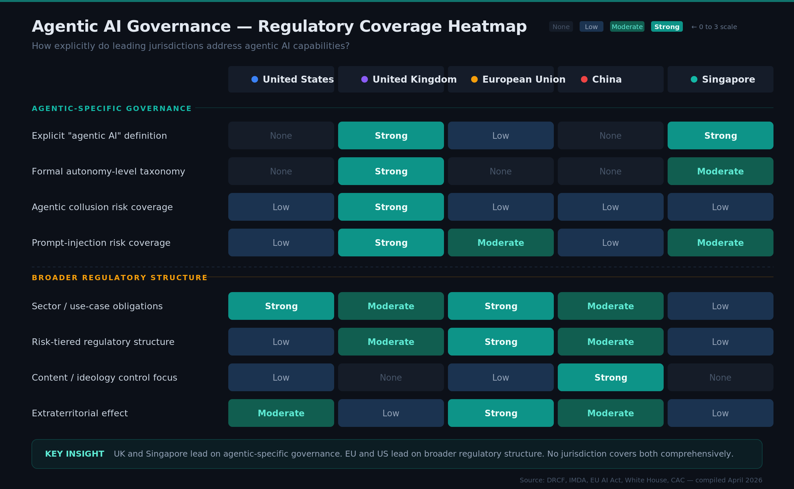
Task: Click the blue dot beside United States
Action: tap(254, 79)
